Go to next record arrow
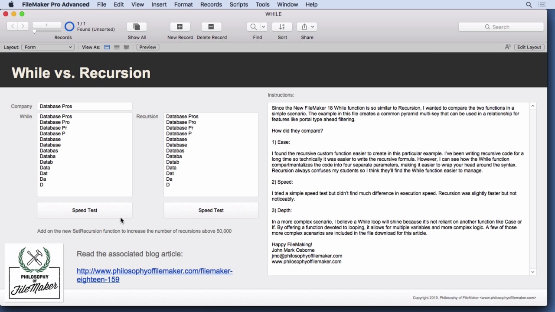Viewport: 555px width, 312px height. tap(23, 26)
